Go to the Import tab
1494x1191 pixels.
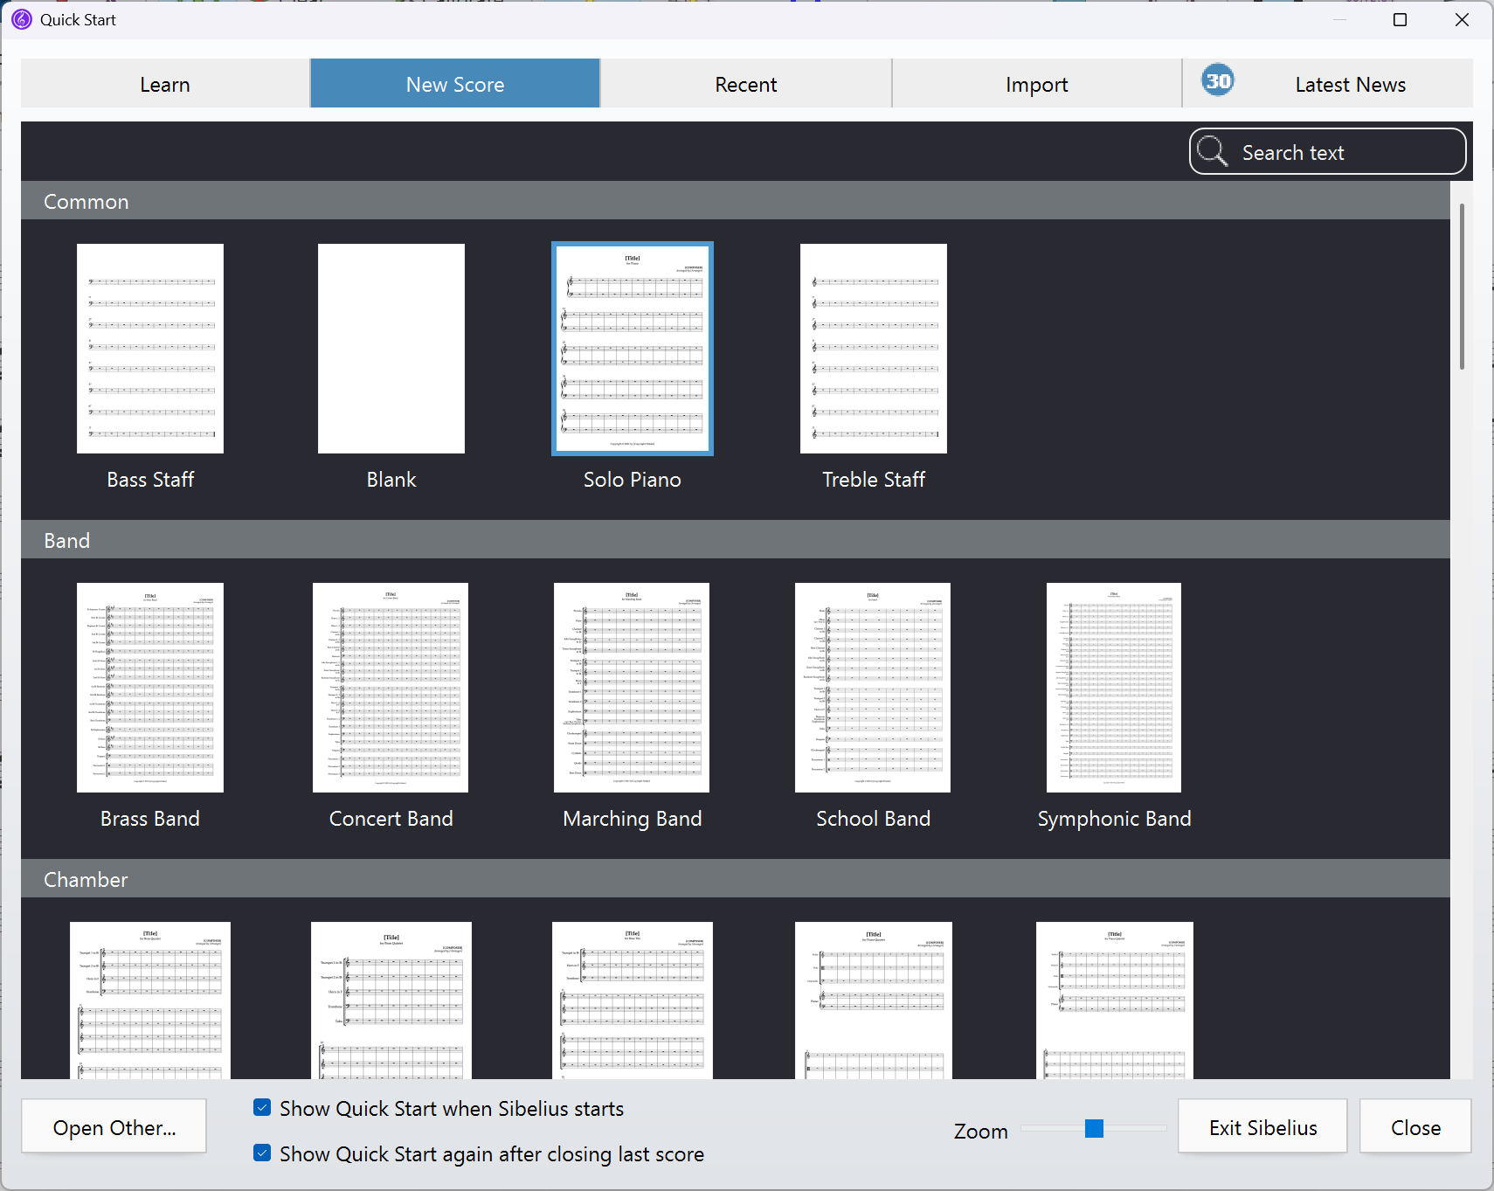(1037, 84)
